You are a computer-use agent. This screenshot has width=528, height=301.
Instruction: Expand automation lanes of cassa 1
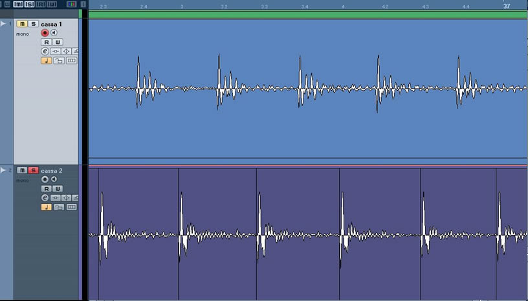3,23
